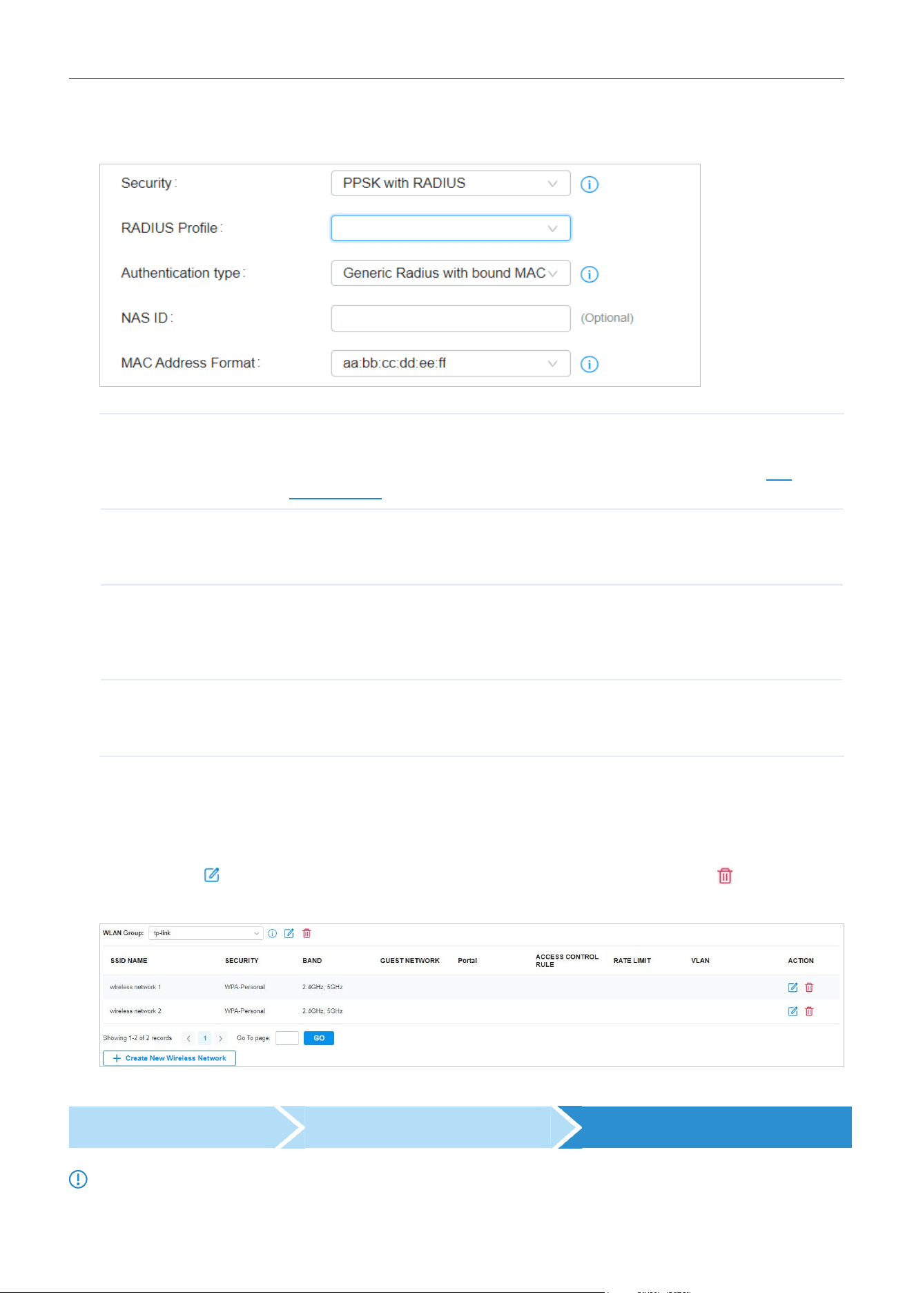Delete wireless network 1 via its trash icon
This screenshot has width=914, height=1293.
click(x=809, y=988)
